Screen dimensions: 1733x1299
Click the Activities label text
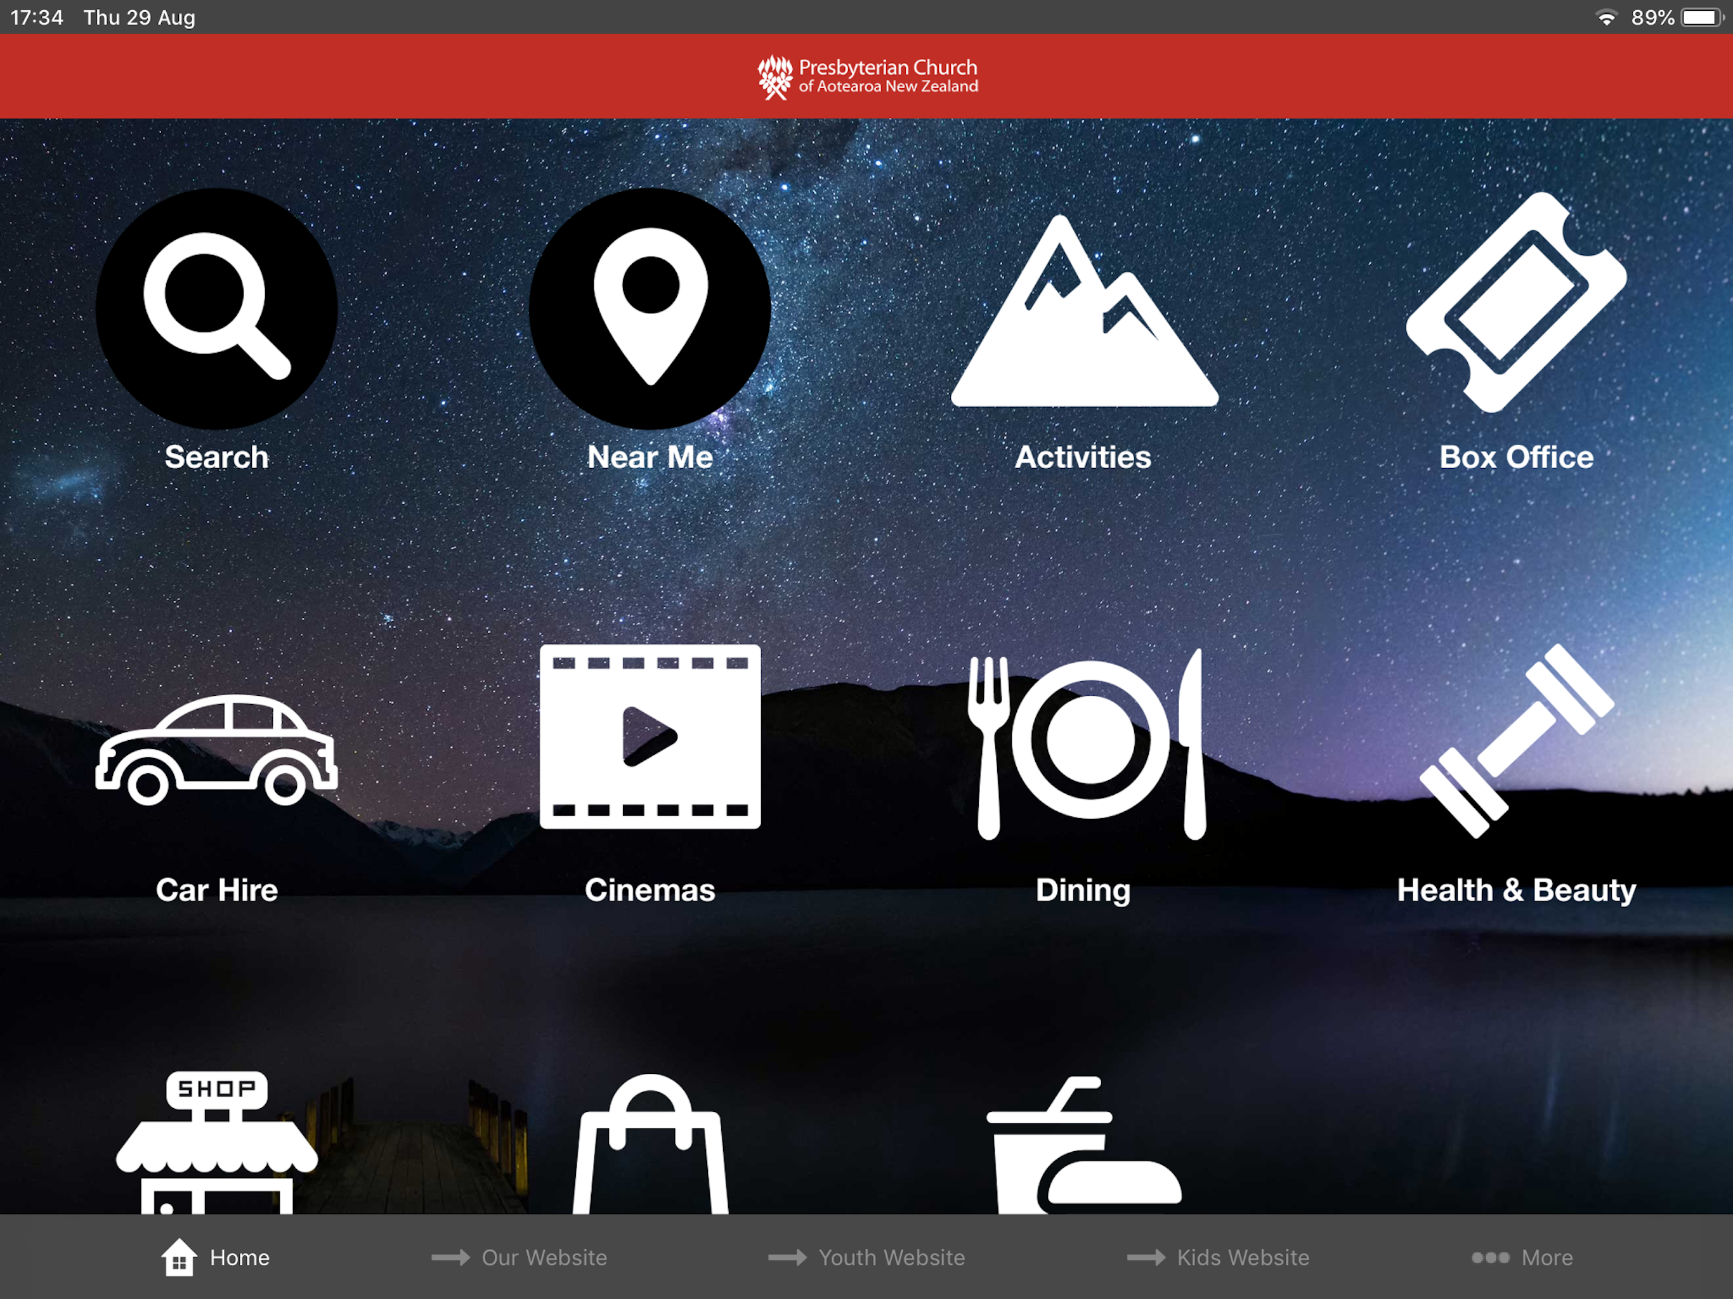[x=1083, y=457]
